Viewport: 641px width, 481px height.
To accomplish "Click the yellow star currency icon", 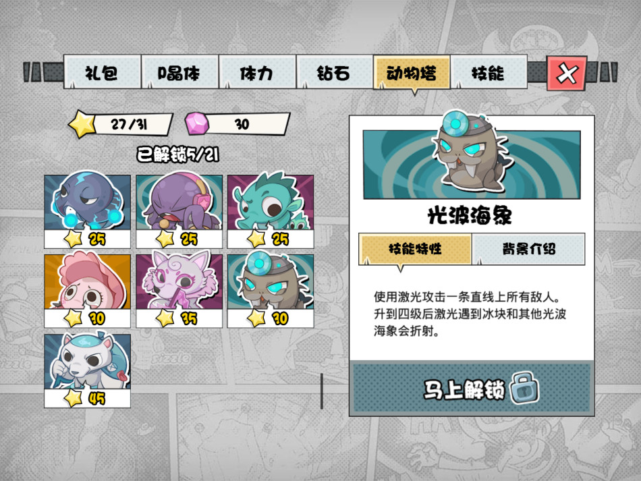I will point(82,124).
